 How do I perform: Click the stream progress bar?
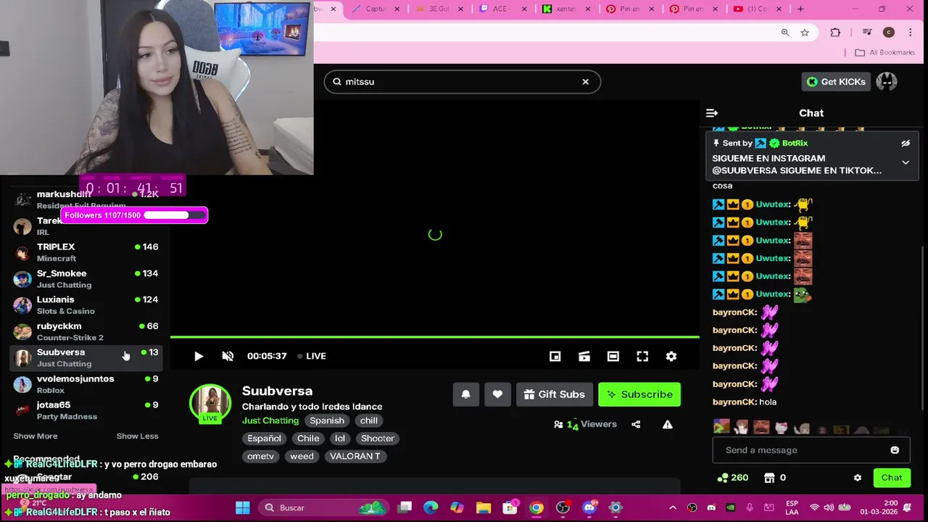tap(435, 337)
